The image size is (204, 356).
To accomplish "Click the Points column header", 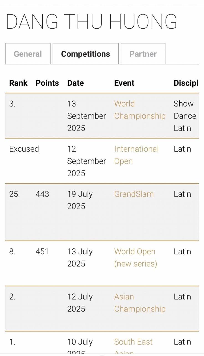I will (47, 83).
